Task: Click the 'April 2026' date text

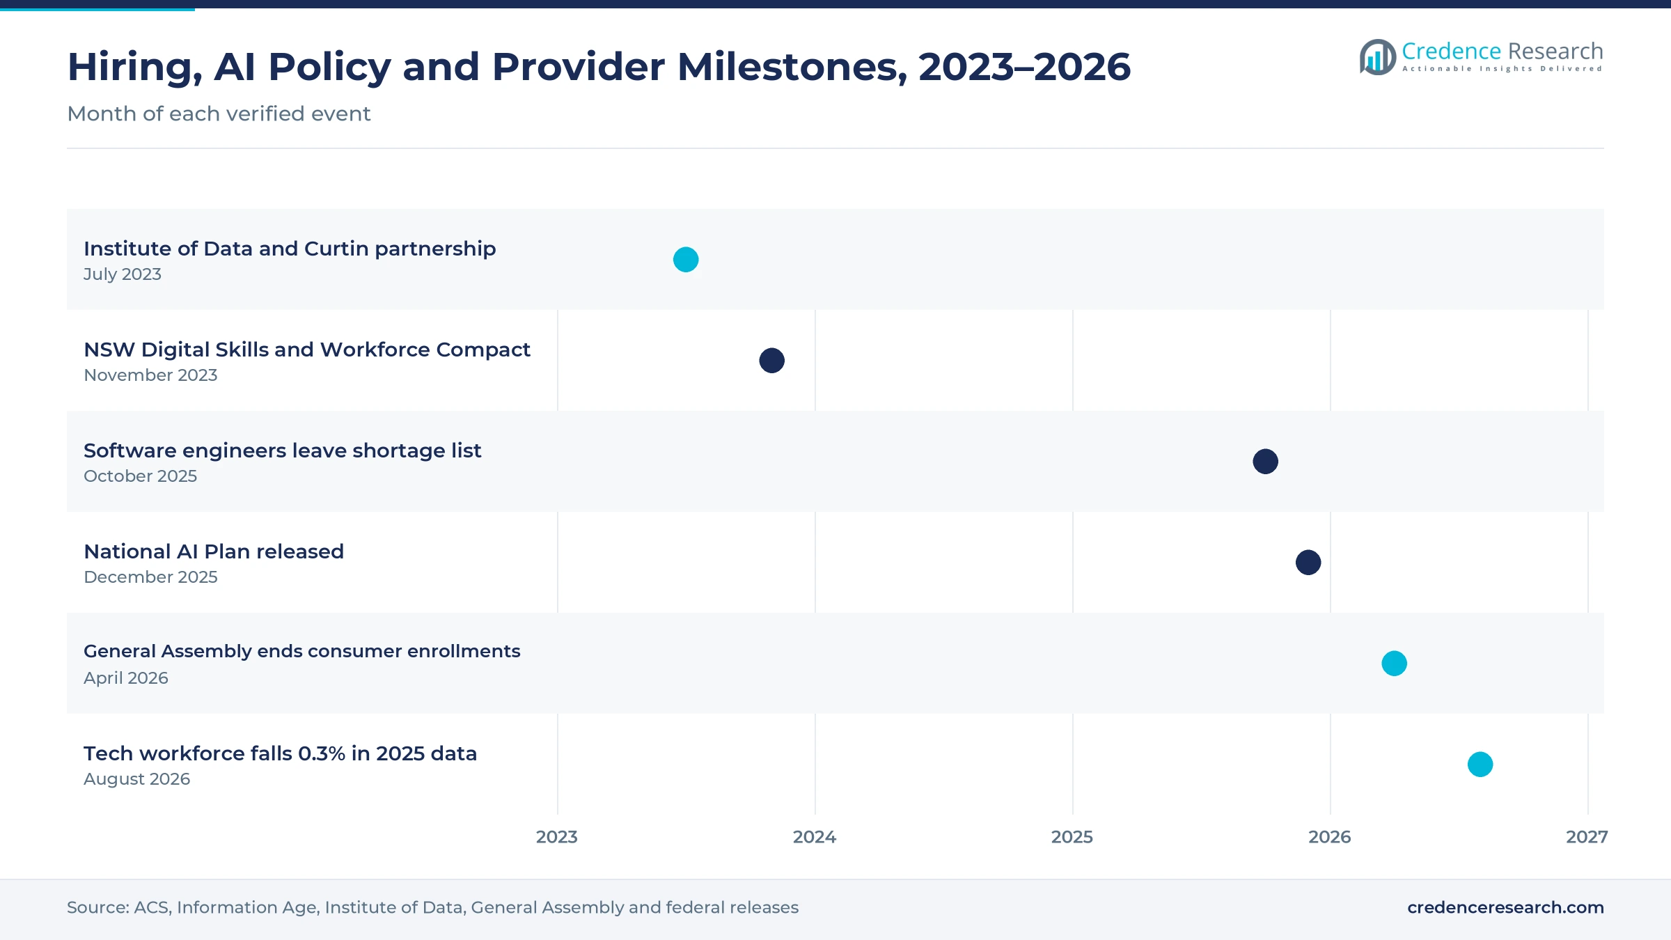Action: point(126,678)
